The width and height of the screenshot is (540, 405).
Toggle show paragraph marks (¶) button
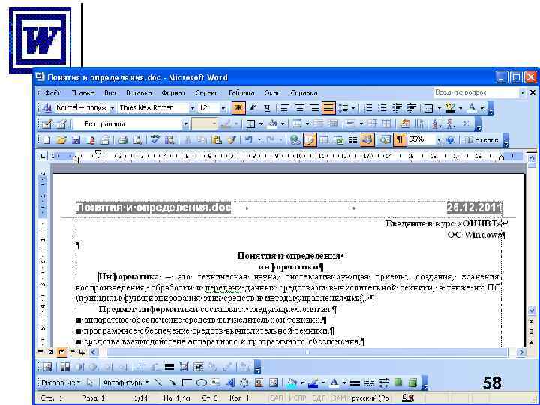click(399, 139)
